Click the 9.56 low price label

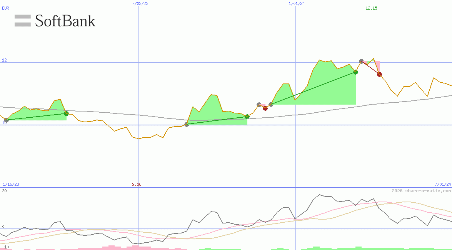(137, 184)
